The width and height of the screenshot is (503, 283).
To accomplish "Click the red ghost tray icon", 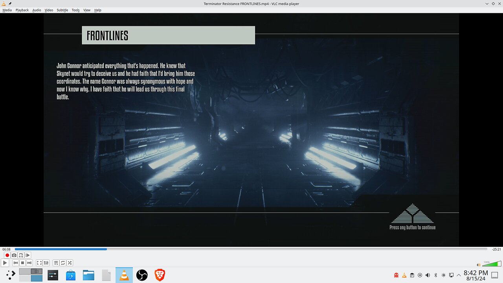I will click(x=396, y=275).
